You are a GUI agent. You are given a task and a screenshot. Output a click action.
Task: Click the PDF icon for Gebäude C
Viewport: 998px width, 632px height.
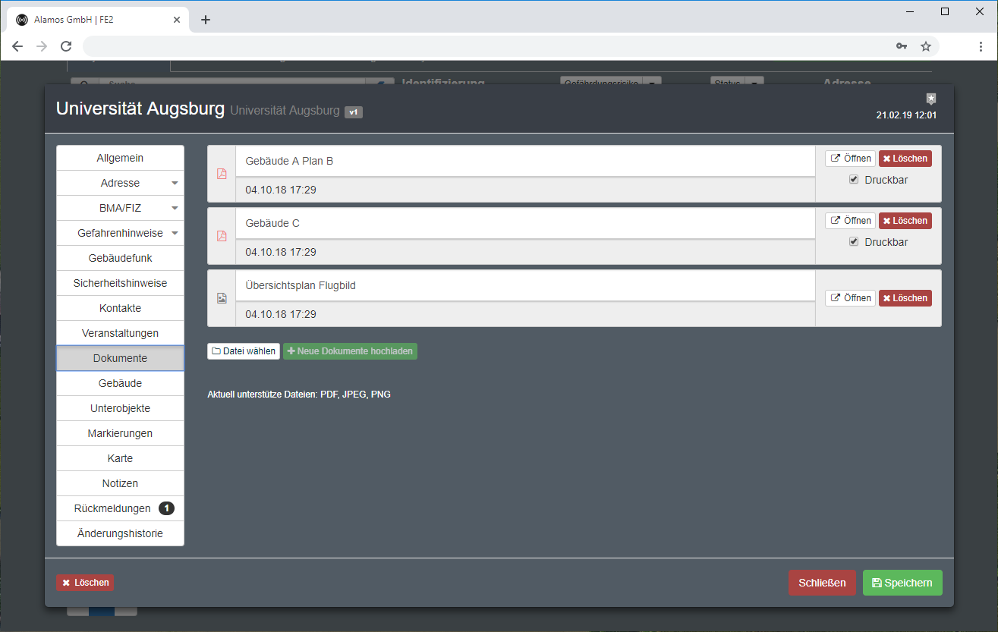point(222,236)
